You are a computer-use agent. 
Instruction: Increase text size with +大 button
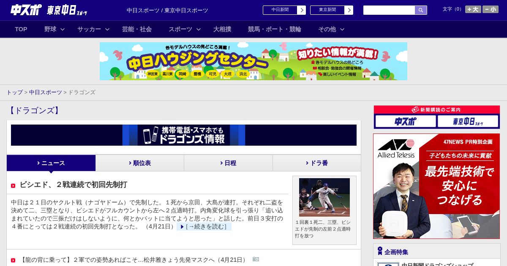[x=473, y=9]
